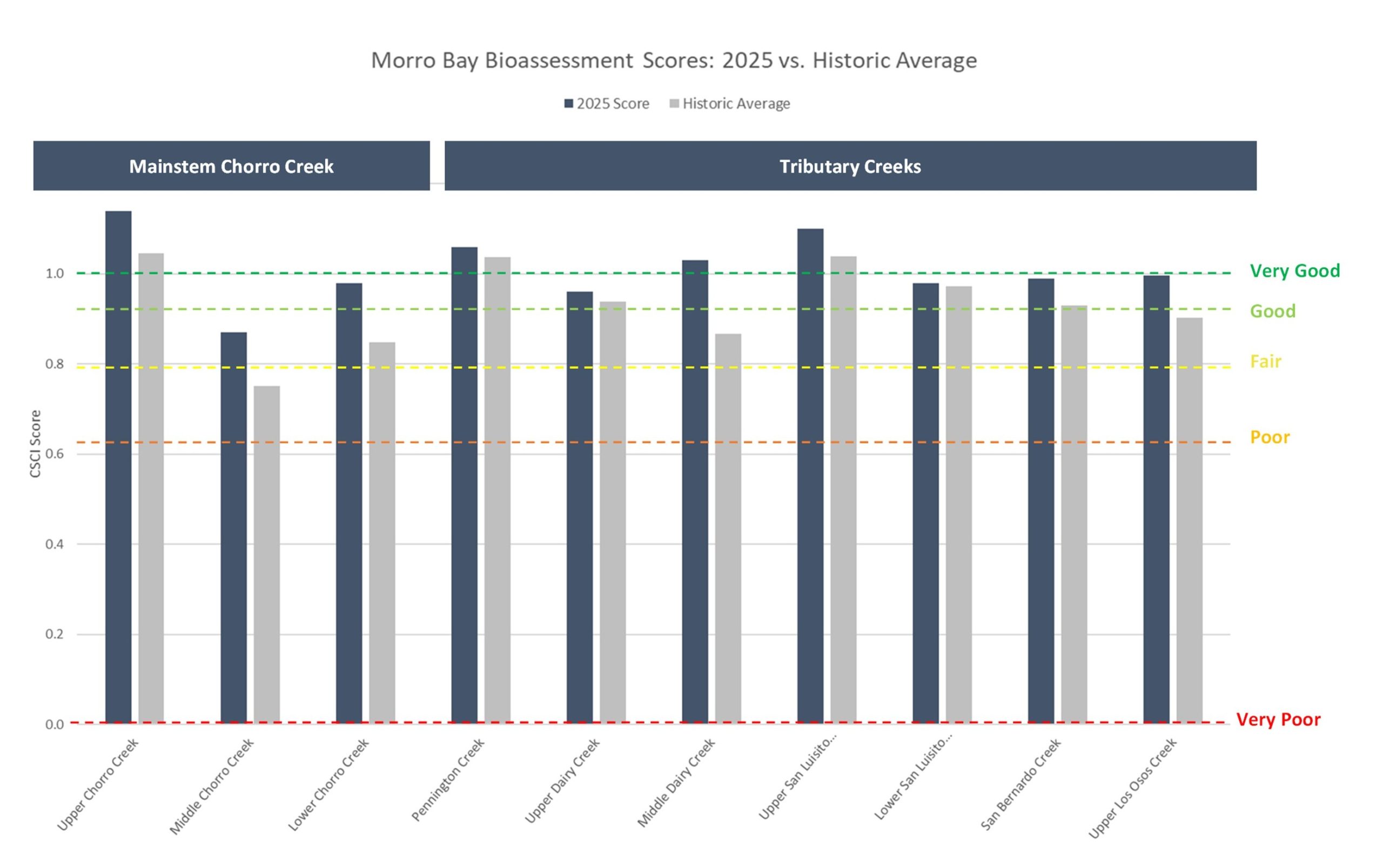
Task: Select Upper Dairy Creek's dark 2025 bar
Action: pos(580,507)
